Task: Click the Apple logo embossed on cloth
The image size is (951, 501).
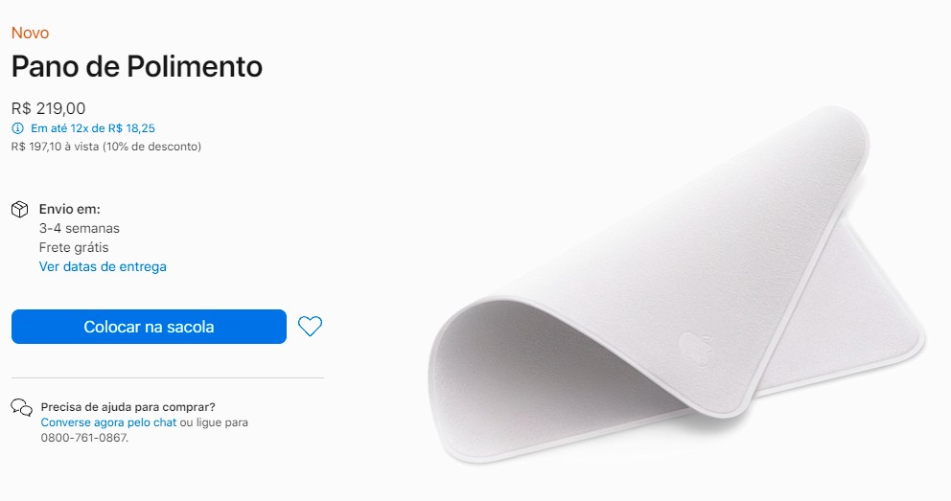Action: (x=696, y=348)
